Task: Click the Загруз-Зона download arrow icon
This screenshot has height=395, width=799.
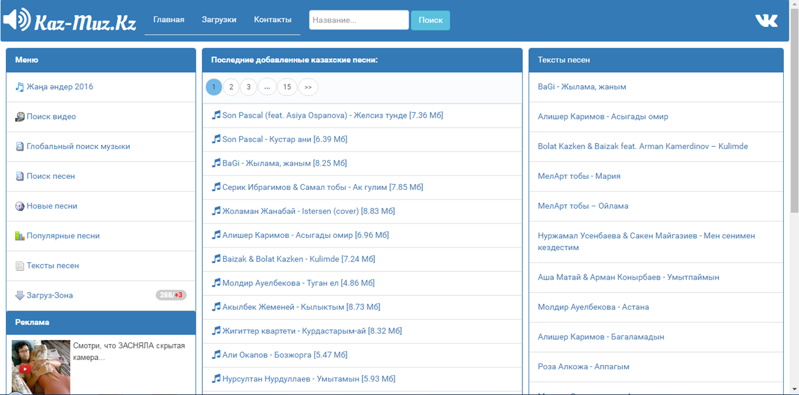Action: click(20, 295)
